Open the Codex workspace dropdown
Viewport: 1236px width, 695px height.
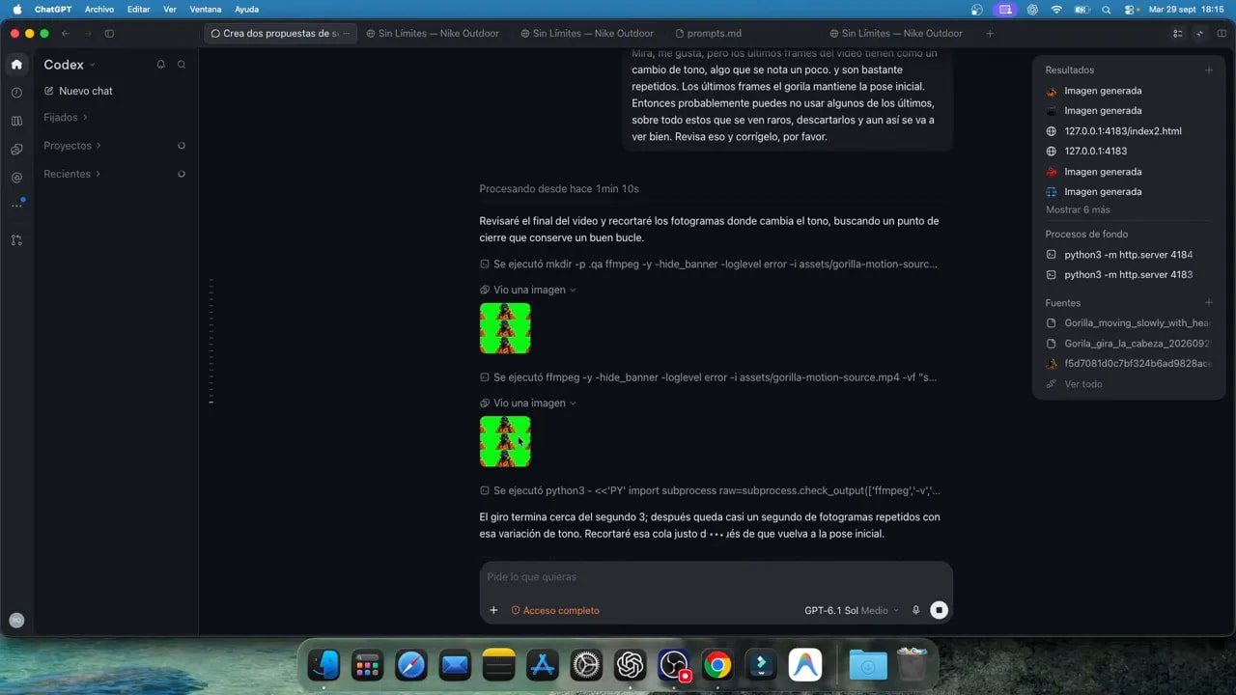pyautogui.click(x=70, y=65)
